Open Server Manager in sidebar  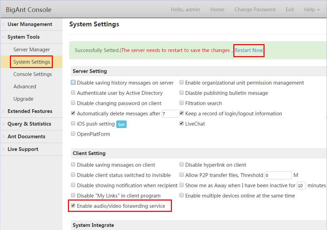[x=32, y=50]
